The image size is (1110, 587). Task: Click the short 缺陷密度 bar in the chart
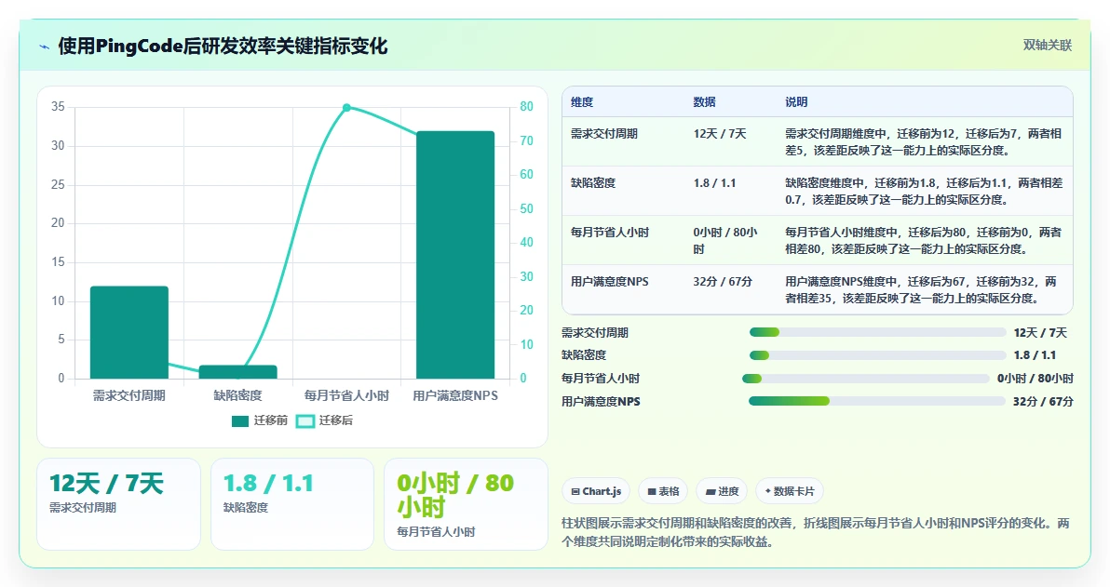coord(237,372)
